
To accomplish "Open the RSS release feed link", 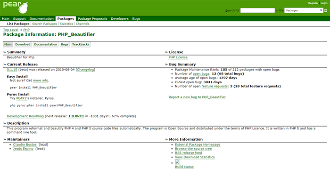I will [189, 152].
